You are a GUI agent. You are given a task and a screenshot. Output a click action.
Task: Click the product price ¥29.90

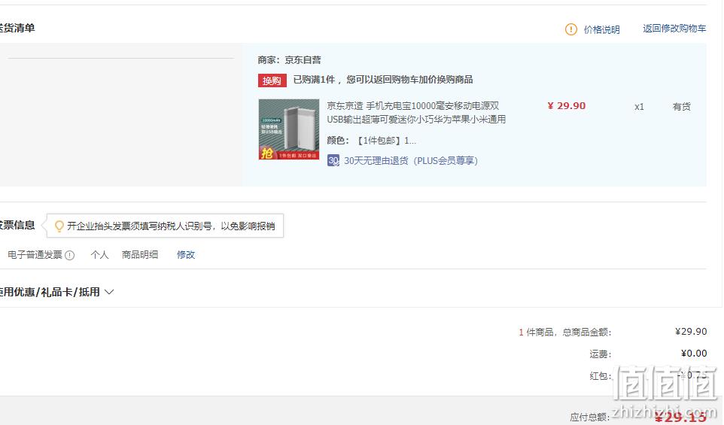(x=567, y=105)
